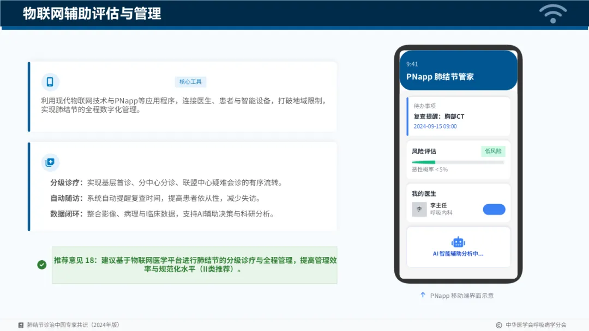This screenshot has width=589, height=331.
Task: Click the 自动随访 bold label
Action: [x=67, y=198]
